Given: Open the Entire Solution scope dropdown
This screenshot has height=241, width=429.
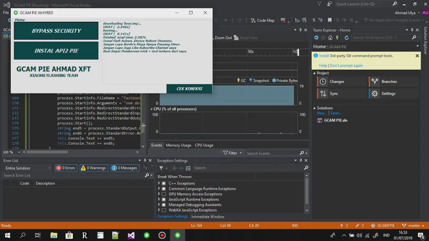Looking at the screenshot, I should tap(28, 168).
